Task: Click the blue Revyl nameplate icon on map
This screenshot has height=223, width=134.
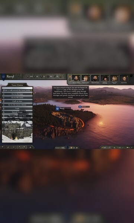Action: [x=57, y=109]
